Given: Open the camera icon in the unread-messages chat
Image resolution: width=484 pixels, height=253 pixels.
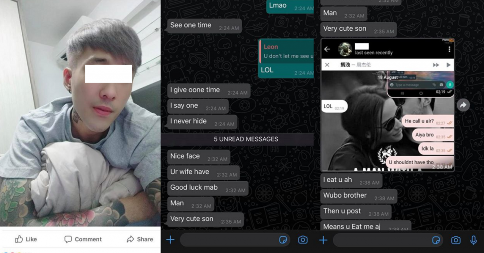Looking at the screenshot, I should (x=303, y=240).
